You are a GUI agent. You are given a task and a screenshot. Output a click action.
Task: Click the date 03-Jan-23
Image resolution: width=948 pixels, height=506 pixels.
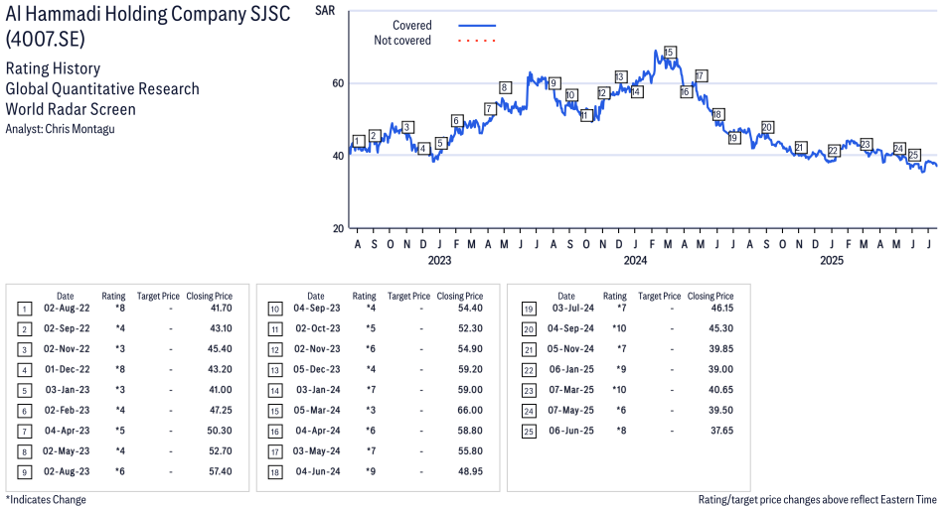(67, 390)
